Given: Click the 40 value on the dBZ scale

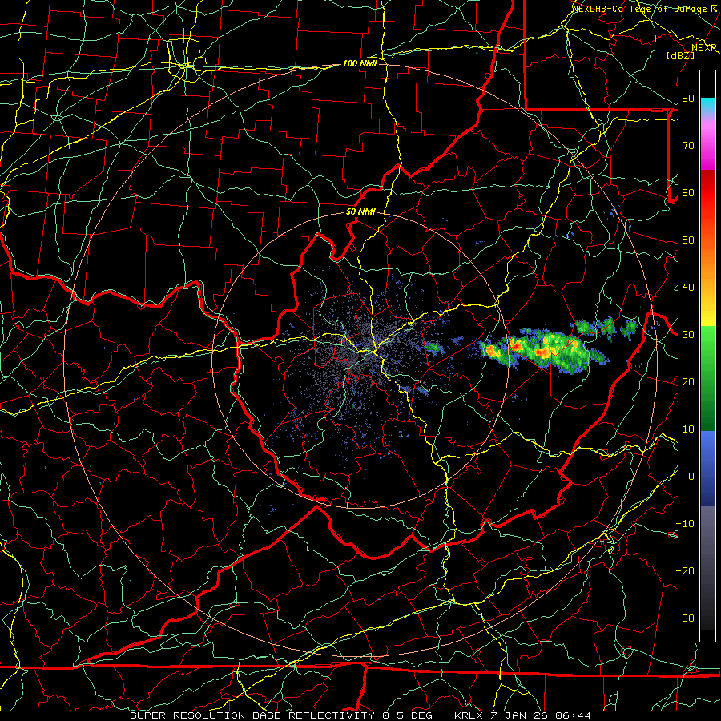Looking at the screenshot, I should (x=688, y=288).
